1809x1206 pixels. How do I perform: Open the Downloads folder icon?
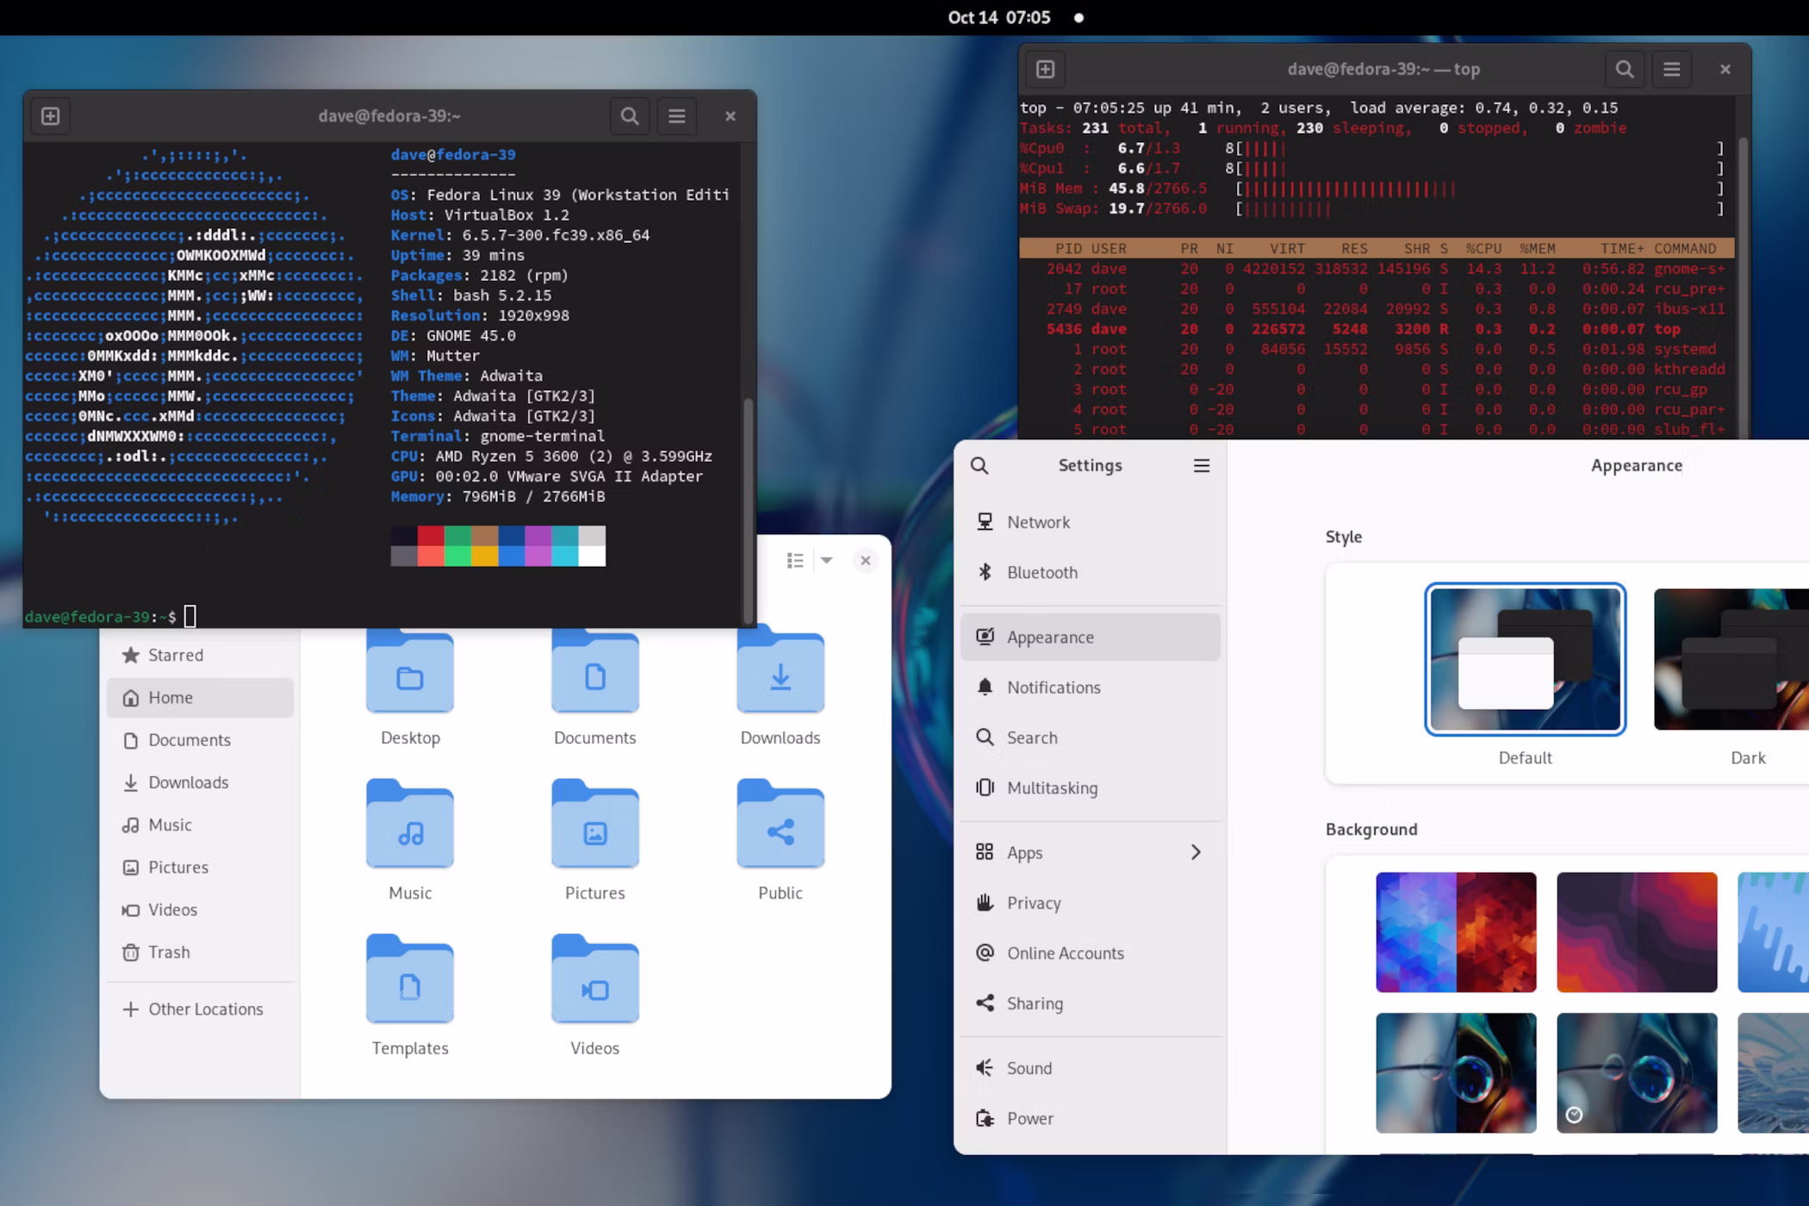coord(780,674)
